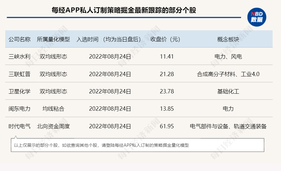The image size is (281, 171).
Task: Click the date in the 三峡水利 row
Action: coord(110,57)
